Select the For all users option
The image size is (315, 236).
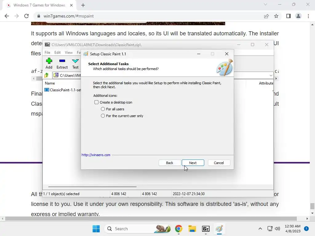[x=103, y=109]
